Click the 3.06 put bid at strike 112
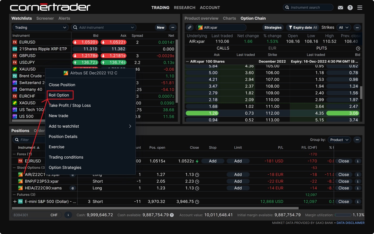This screenshot has width=374, height=234. click(x=343, y=113)
